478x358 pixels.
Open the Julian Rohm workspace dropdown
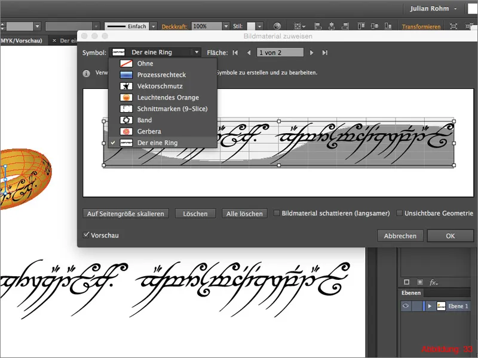pyautogui.click(x=433, y=8)
